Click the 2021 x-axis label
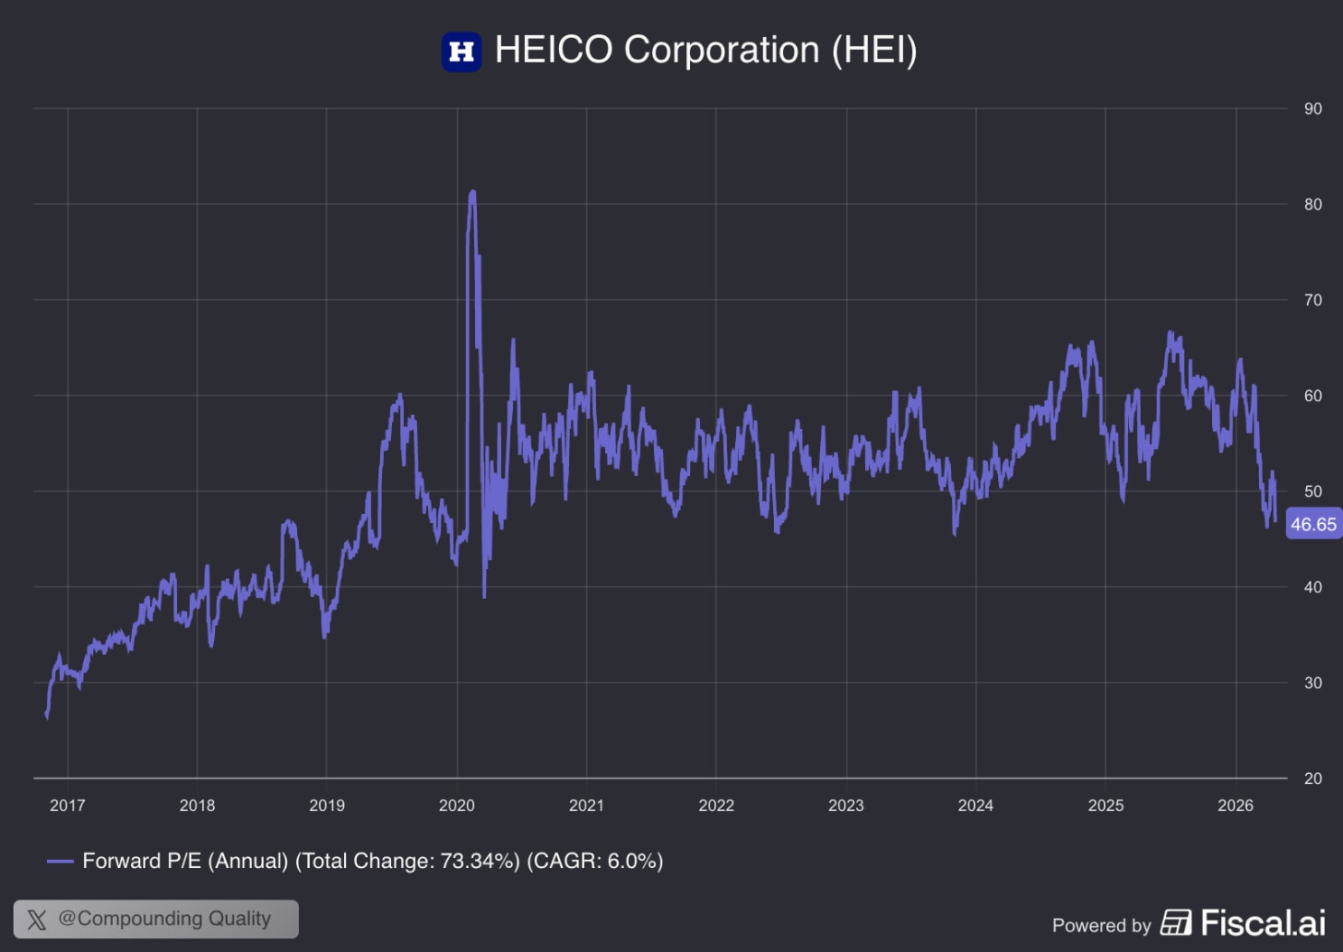Screen dimensions: 1343x952 [x=587, y=805]
